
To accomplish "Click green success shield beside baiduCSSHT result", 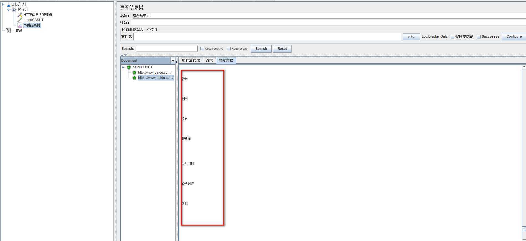I will [129, 67].
